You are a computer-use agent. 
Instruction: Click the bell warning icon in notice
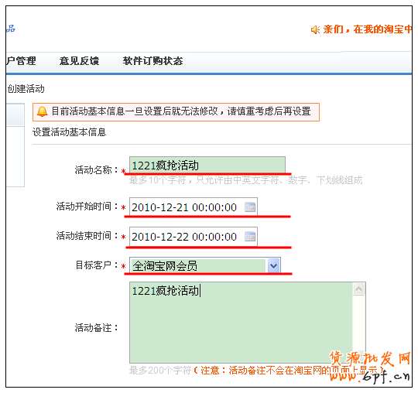[42, 111]
